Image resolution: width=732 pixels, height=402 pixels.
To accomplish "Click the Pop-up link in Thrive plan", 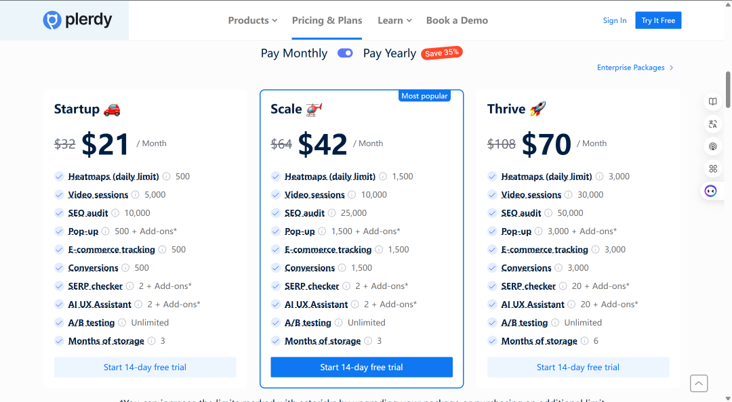I will 516,231.
